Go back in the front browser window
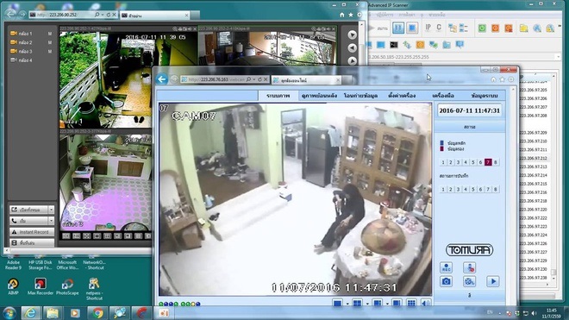The image size is (569, 320). 162,78
